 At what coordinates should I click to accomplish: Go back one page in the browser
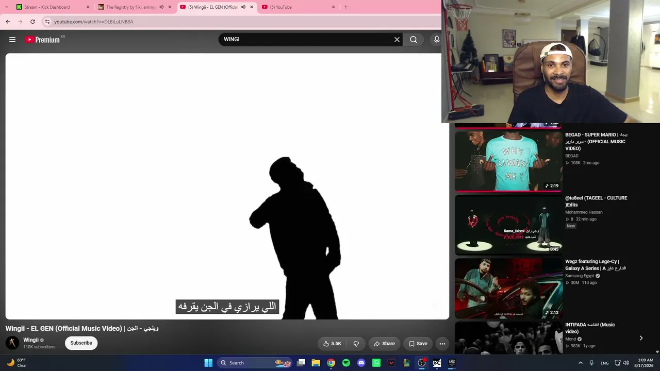point(8,22)
